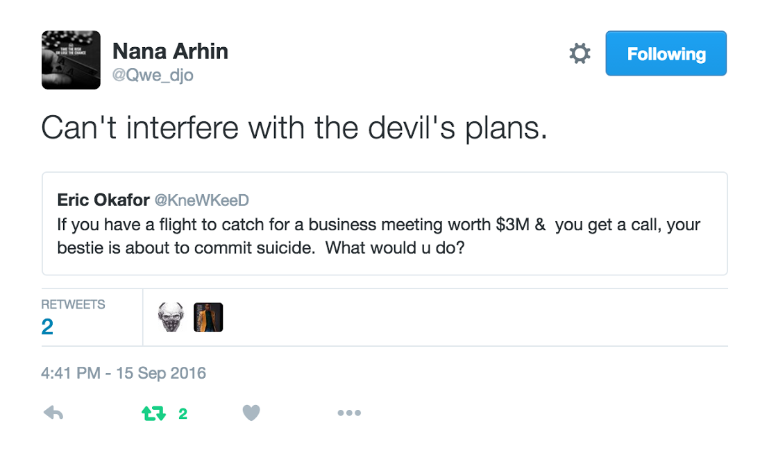Open the quoted tweet about the $3M meeting
This screenshot has width=760, height=457.
(384, 236)
